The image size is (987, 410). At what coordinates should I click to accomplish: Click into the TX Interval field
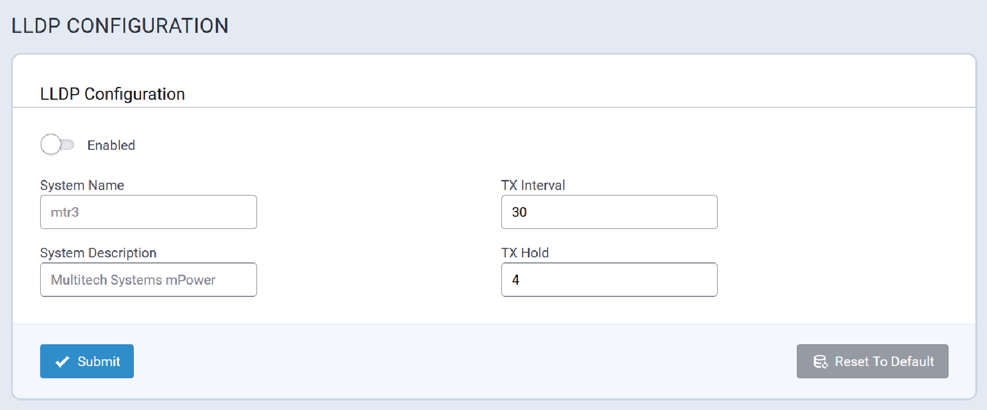609,212
